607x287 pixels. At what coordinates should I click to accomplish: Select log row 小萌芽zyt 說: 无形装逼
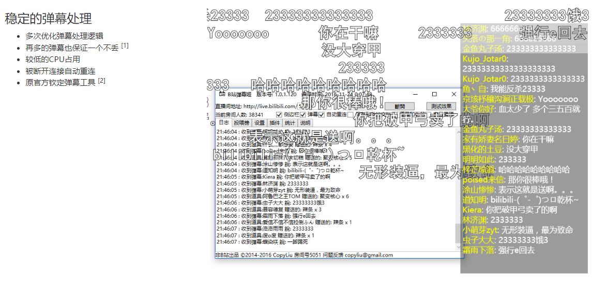pos(278,190)
